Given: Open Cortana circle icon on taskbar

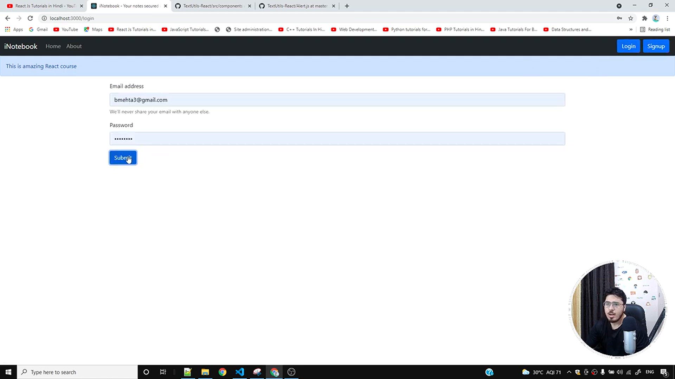Looking at the screenshot, I should pos(146,372).
